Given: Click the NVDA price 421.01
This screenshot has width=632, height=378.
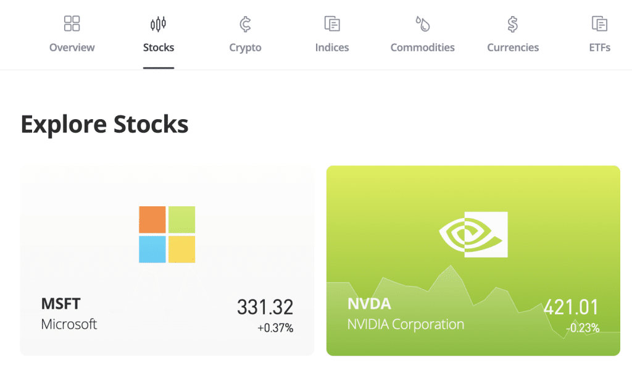Looking at the screenshot, I should (x=572, y=306).
